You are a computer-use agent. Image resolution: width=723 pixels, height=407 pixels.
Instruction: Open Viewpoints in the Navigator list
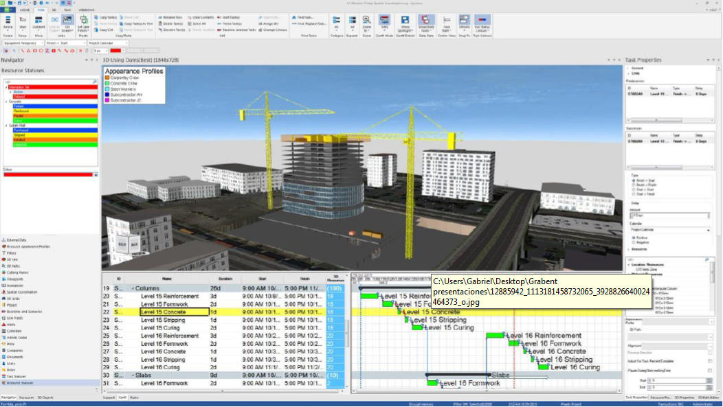pyautogui.click(x=16, y=280)
